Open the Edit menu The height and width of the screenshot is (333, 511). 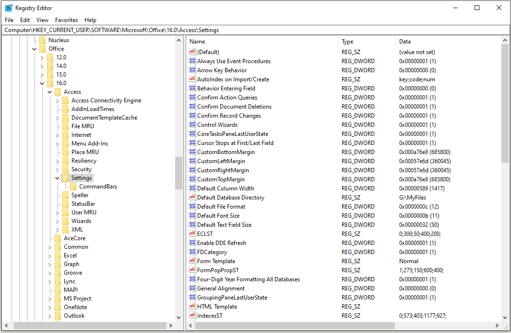[25, 20]
